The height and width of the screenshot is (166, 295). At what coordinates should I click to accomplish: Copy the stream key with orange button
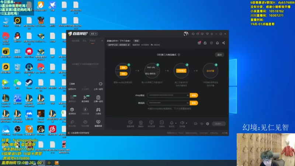[194, 103]
